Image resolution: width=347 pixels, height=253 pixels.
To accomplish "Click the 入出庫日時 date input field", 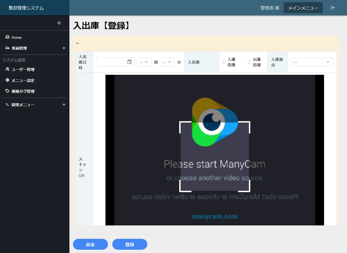I will [116, 62].
